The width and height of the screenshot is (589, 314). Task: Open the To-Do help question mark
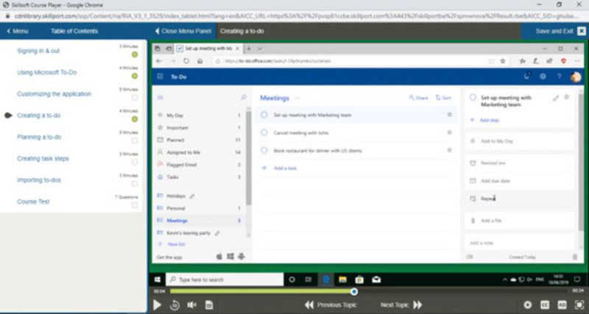(559, 76)
